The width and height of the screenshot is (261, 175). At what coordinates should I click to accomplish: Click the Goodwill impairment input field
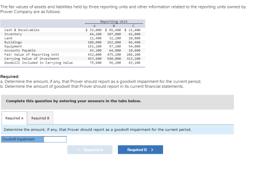pyautogui.click(x=55, y=139)
